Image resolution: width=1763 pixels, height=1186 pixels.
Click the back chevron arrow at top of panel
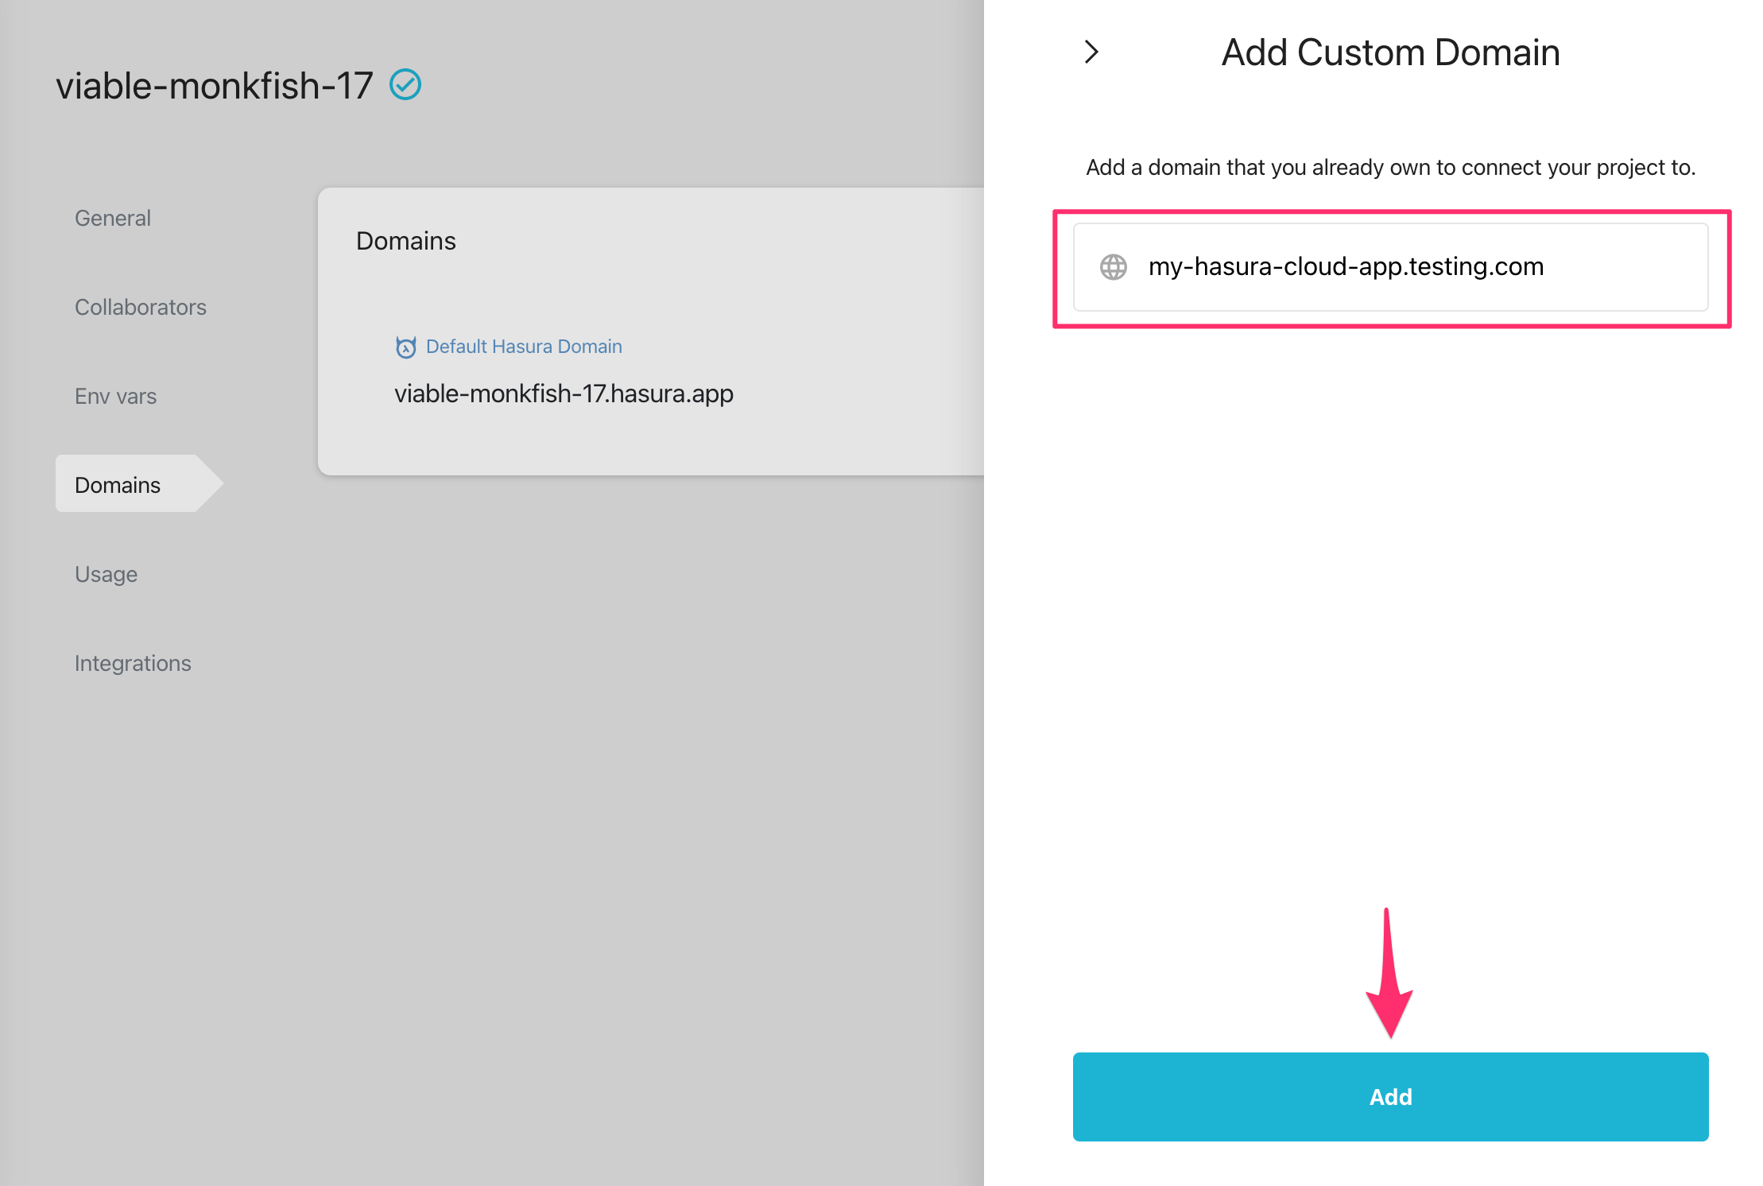(1092, 52)
